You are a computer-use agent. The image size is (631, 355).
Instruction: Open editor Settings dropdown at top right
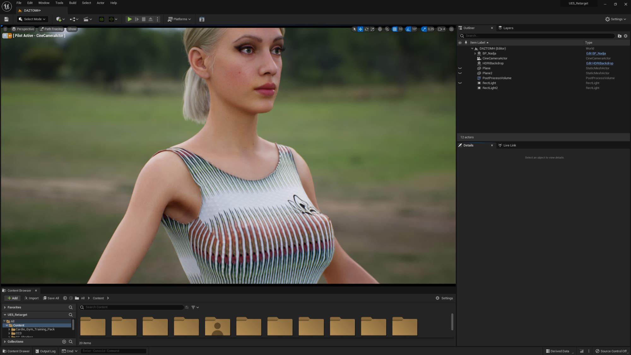coord(615,19)
